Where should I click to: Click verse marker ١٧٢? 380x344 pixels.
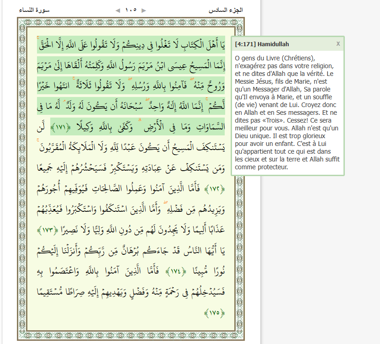click(x=215, y=189)
